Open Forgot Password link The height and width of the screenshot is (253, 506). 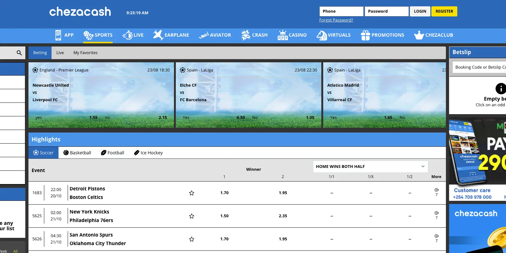[336, 20]
